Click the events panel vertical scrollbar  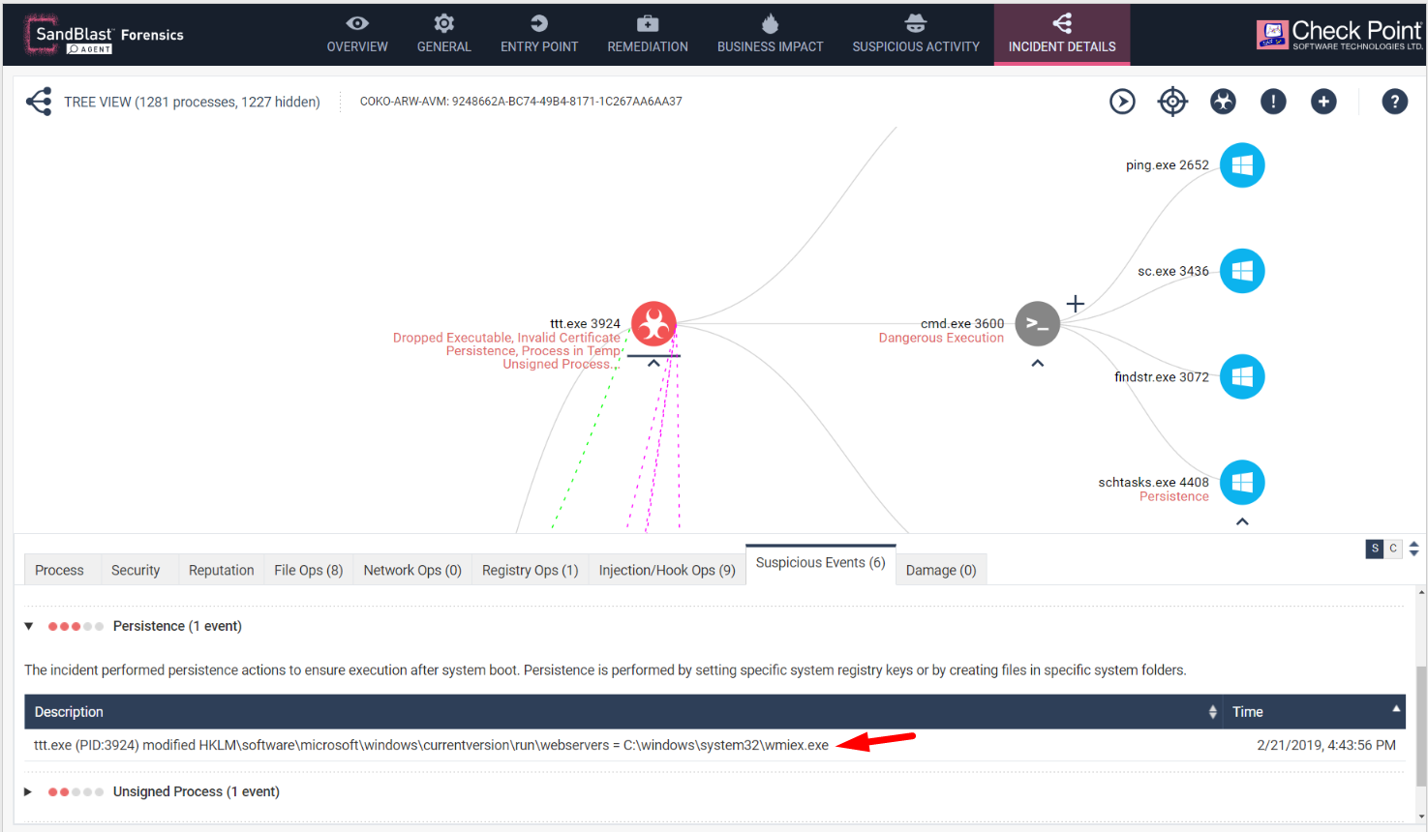click(x=1420, y=726)
